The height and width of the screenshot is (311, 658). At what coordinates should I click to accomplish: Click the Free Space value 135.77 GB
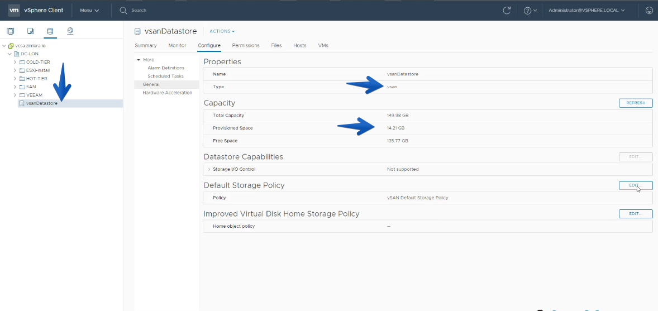point(397,141)
